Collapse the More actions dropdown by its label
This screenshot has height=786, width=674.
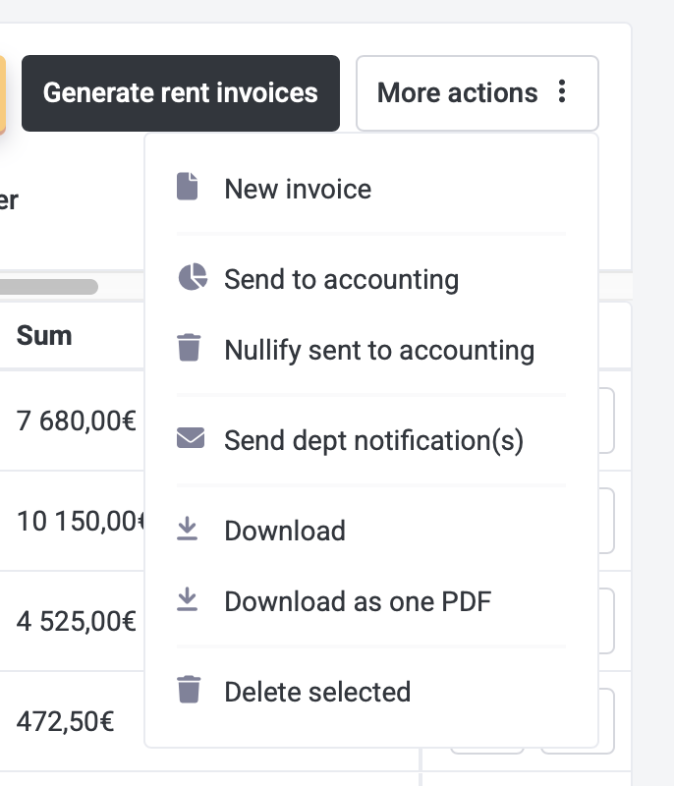(457, 93)
